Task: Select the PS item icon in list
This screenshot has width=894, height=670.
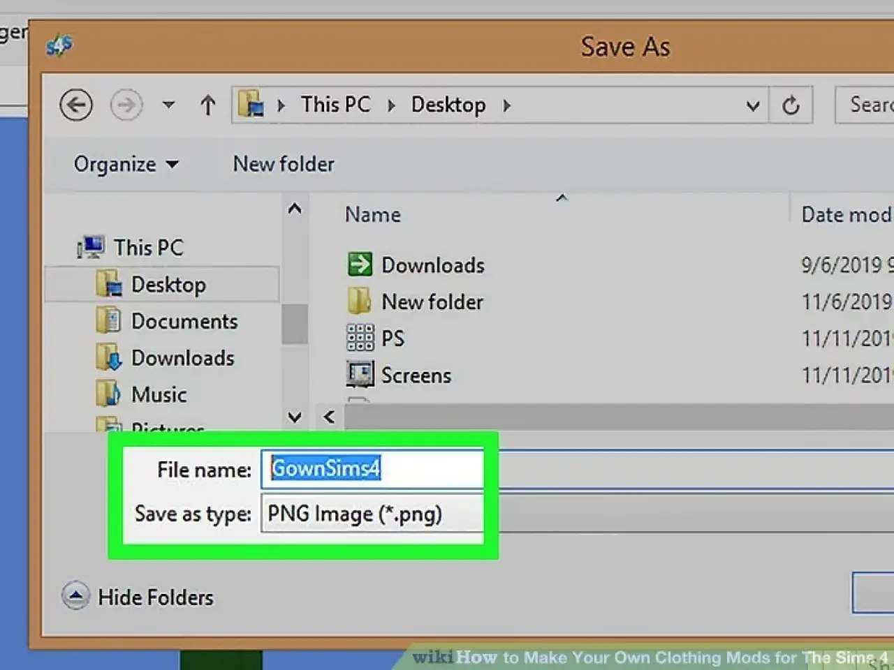Action: click(x=360, y=338)
